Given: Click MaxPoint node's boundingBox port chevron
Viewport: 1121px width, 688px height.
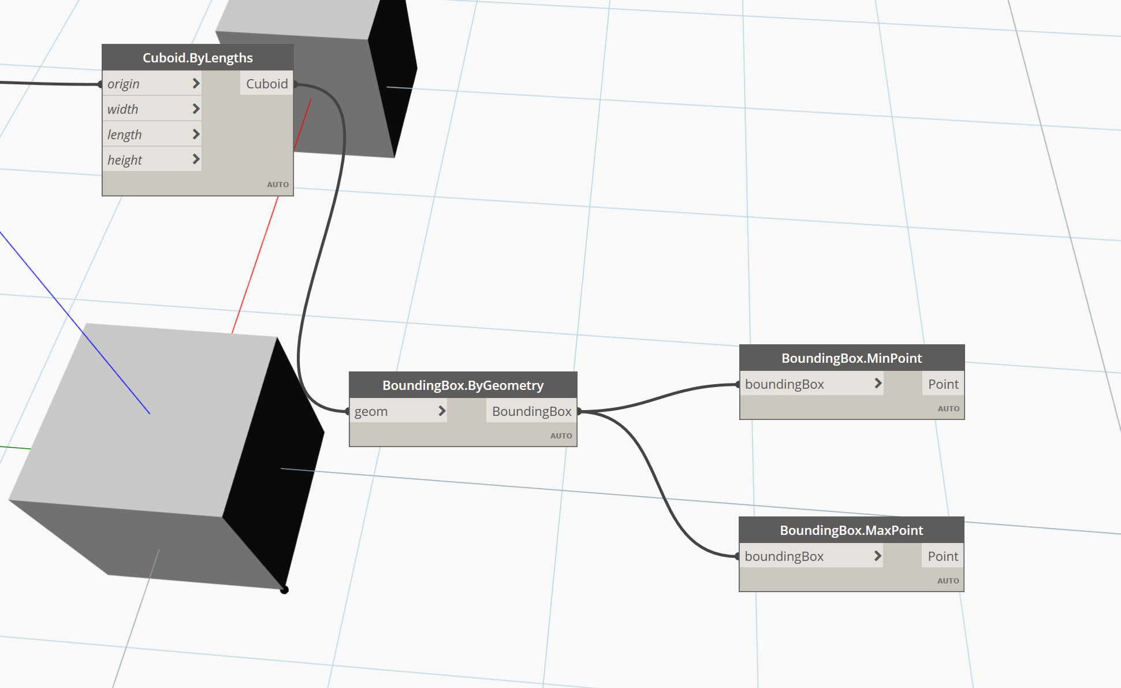Looking at the screenshot, I should [877, 556].
